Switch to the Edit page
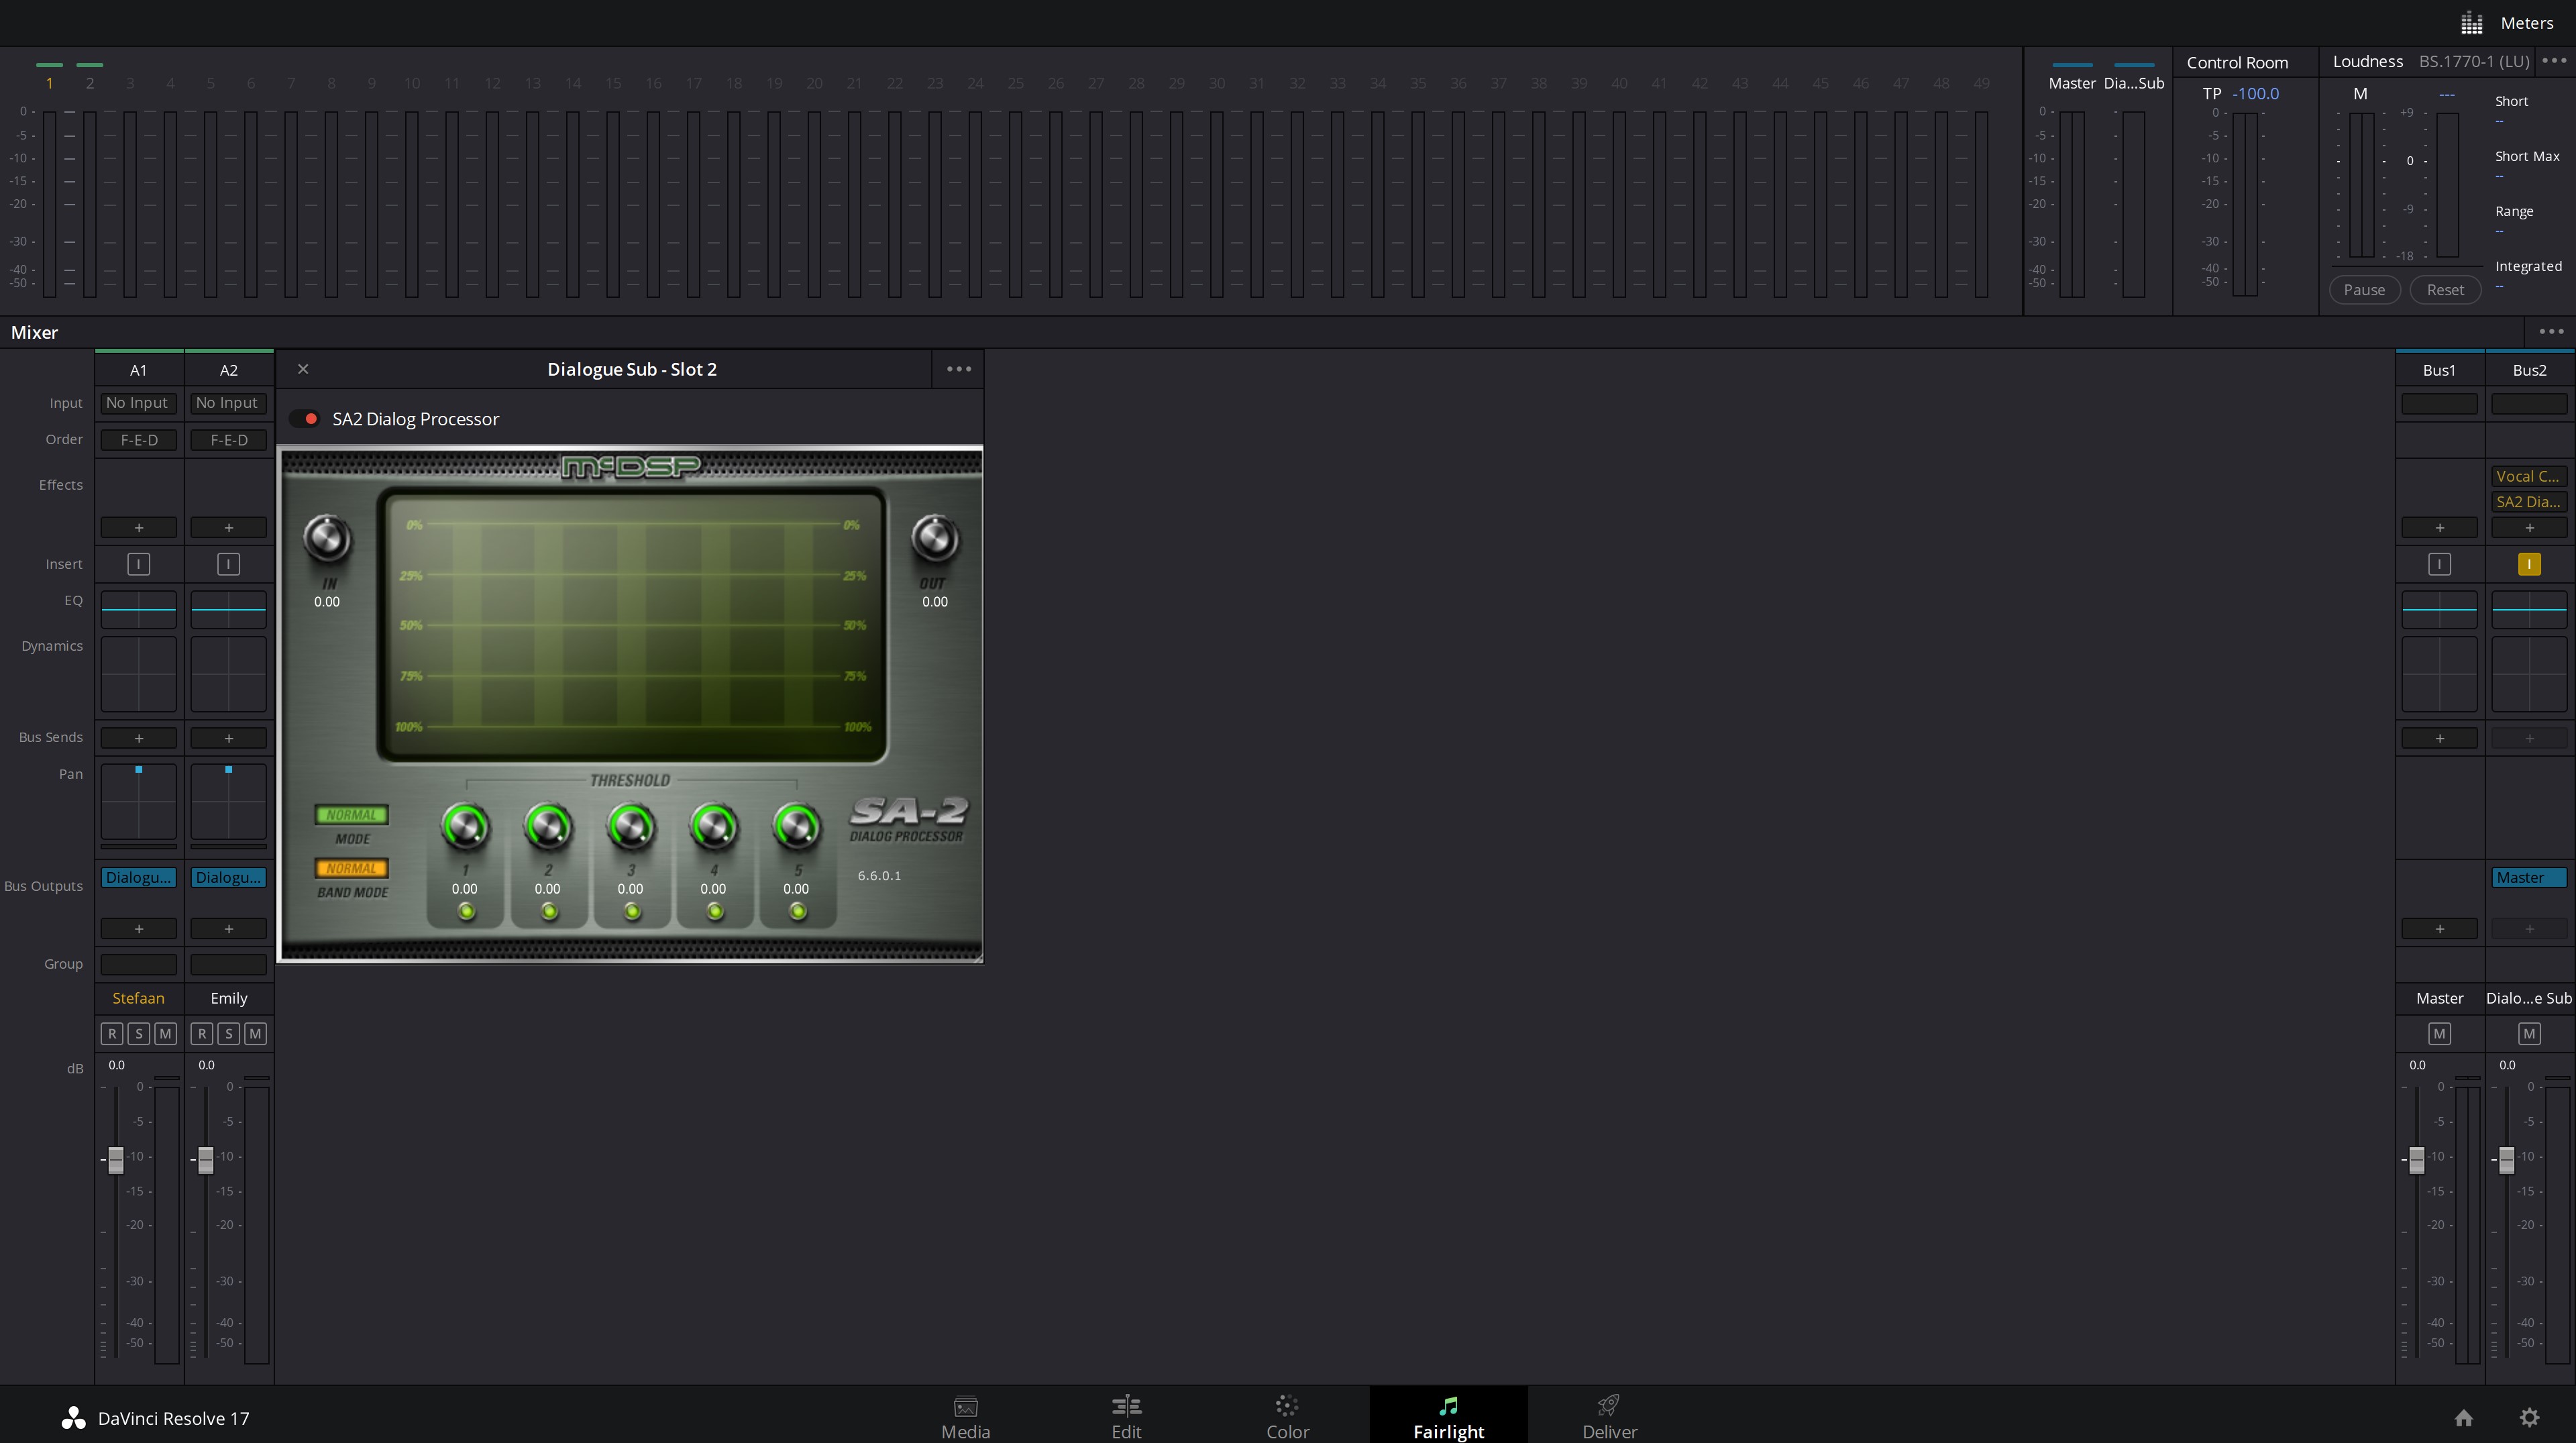Viewport: 2576px width, 1443px height. coord(1126,1417)
